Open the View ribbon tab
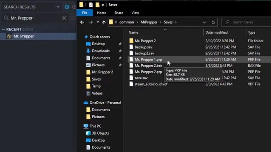The width and height of the screenshot is (271, 152). (x=135, y=13)
